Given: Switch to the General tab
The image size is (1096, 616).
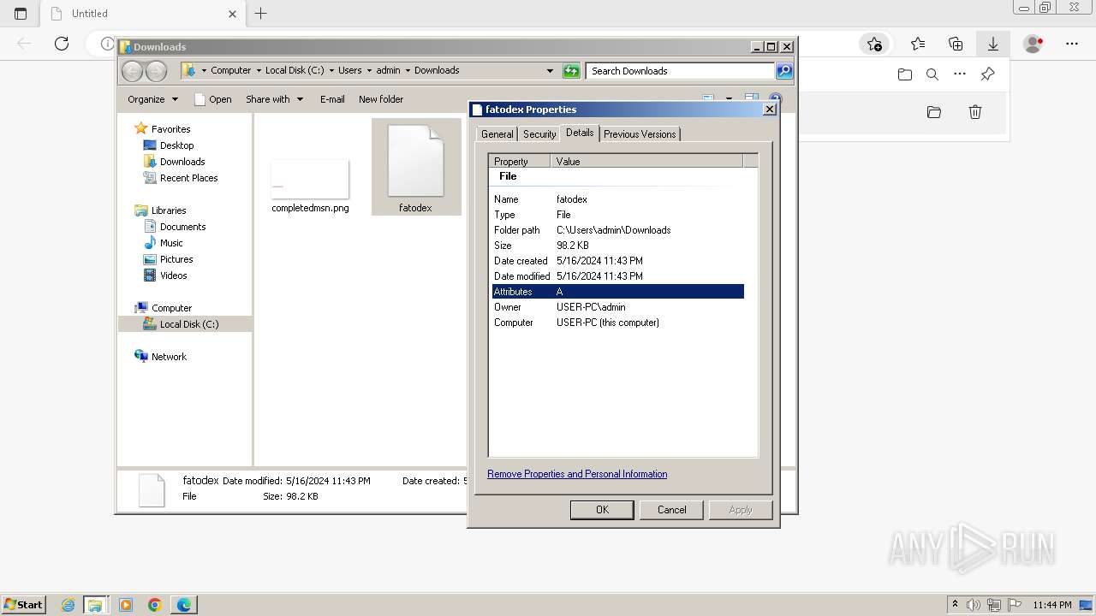Looking at the screenshot, I should (497, 134).
